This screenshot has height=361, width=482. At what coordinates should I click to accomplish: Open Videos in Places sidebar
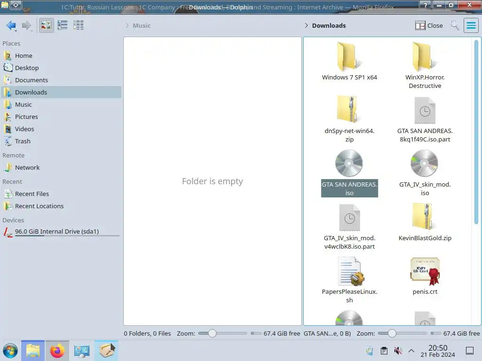[61, 129]
